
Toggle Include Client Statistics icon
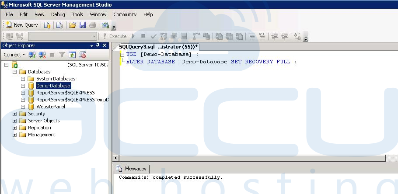[206, 36]
